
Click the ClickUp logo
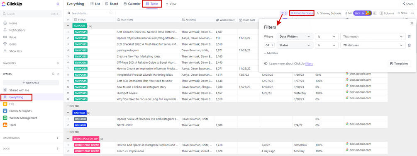click(x=12, y=4)
